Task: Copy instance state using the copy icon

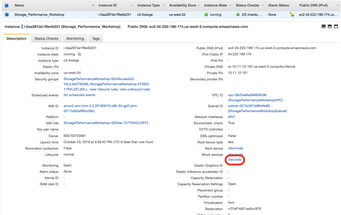Action: tap(79, 55)
